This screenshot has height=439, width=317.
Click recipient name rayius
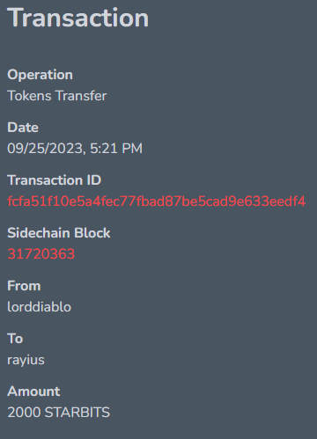(x=26, y=360)
